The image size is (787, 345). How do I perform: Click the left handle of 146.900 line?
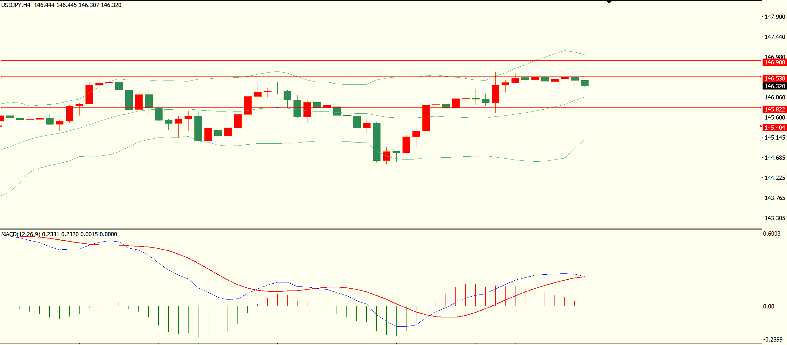tap(1, 60)
